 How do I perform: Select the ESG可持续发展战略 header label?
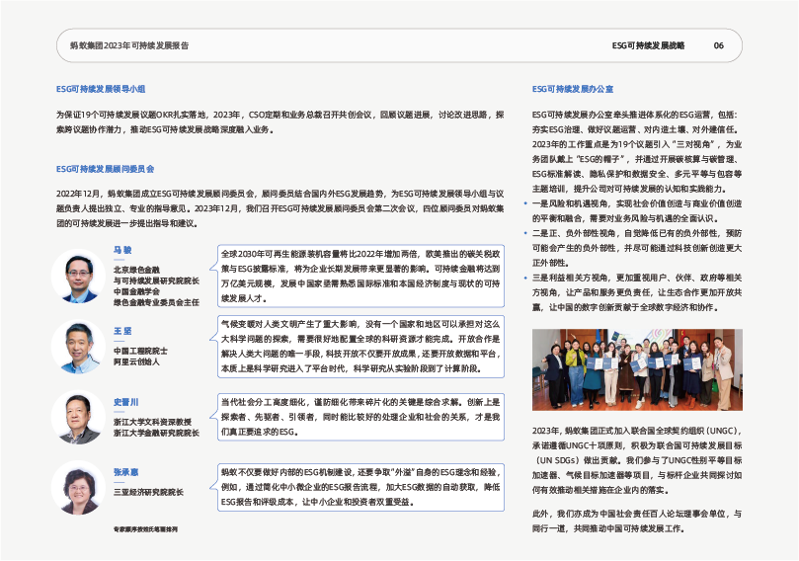[x=648, y=45]
